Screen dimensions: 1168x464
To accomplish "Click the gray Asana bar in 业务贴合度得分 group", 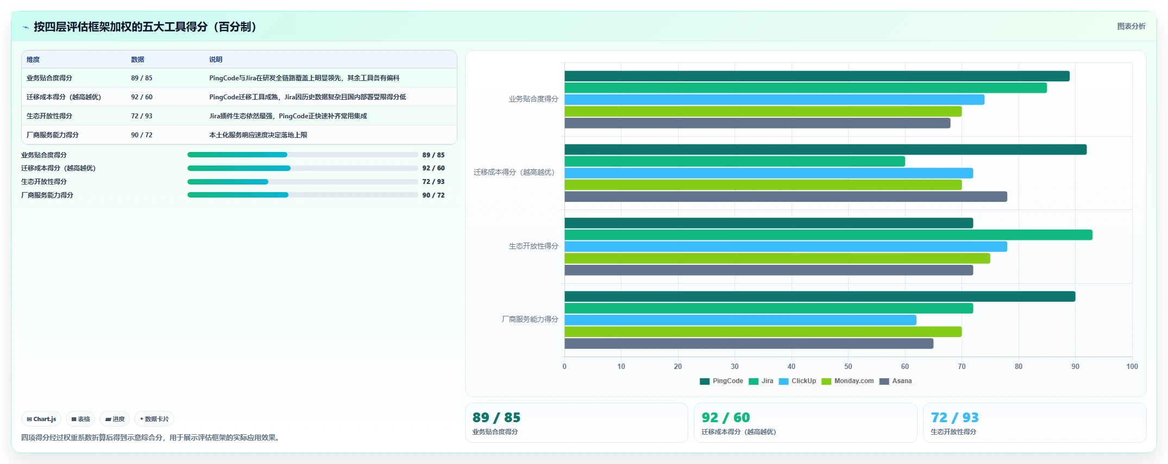I will pyautogui.click(x=757, y=123).
